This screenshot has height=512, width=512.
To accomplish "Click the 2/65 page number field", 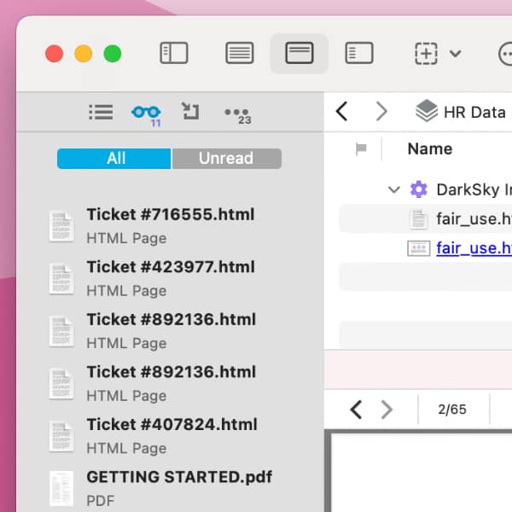I will coord(452,410).
